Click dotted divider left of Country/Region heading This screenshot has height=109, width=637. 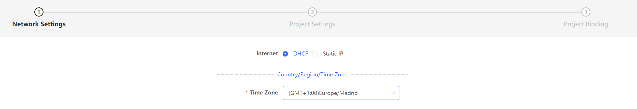245,74
